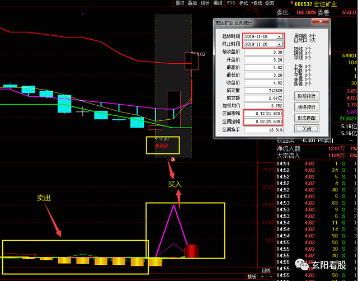Image resolution: width=358 pixels, height=281 pixels.
Task: Click the red indicator bar in lower panel
Action: pyautogui.click(x=191, y=251)
